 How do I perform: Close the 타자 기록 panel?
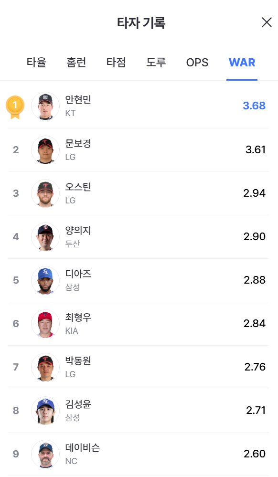266,22
